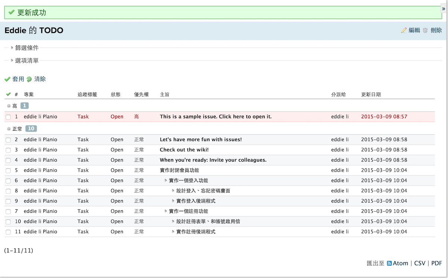Click the count badge 10 beside 正常
448x278 pixels.
tap(31, 129)
